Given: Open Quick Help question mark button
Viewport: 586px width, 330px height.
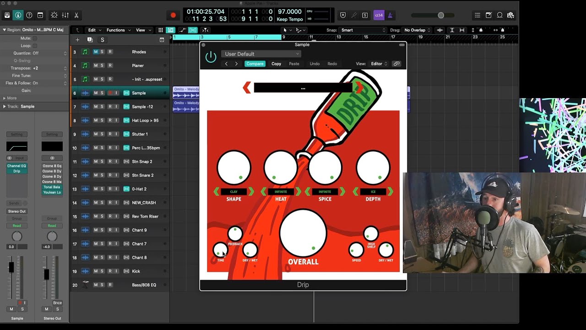Looking at the screenshot, I should coord(29,15).
